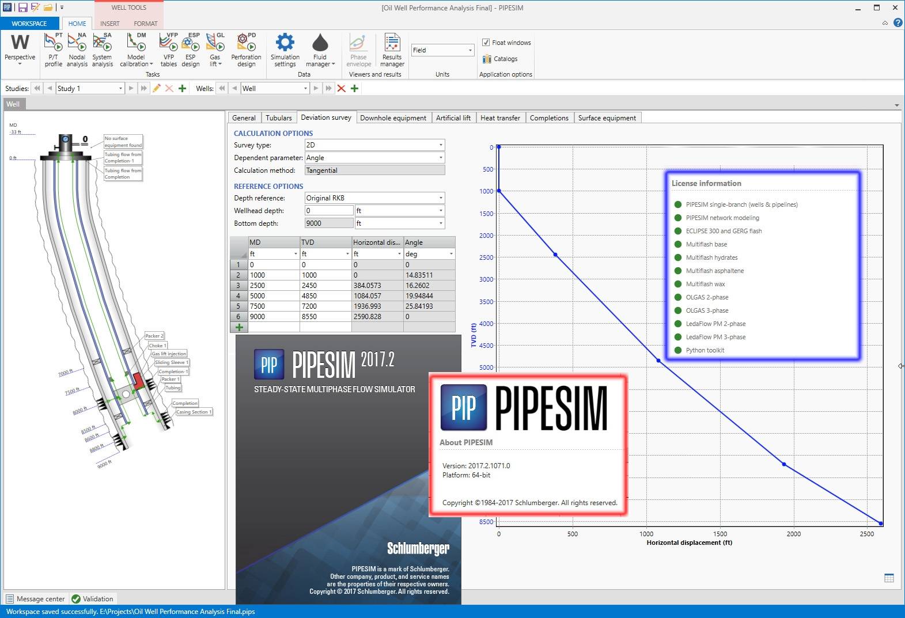The image size is (905, 618).
Task: Open Simulation settings gear
Action: tap(285, 50)
